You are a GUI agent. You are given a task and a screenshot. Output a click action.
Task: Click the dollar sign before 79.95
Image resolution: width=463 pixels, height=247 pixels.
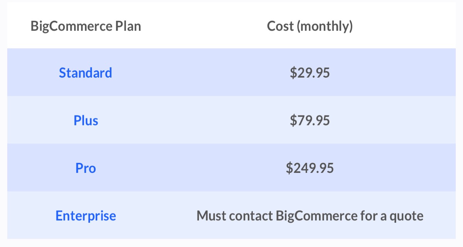(293, 120)
